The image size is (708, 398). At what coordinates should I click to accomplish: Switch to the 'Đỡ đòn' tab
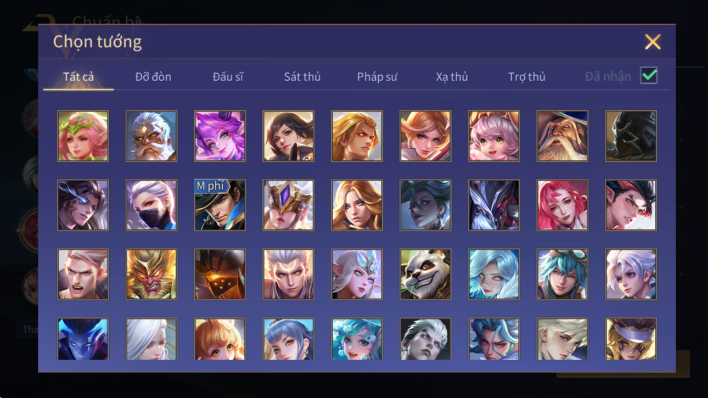153,77
